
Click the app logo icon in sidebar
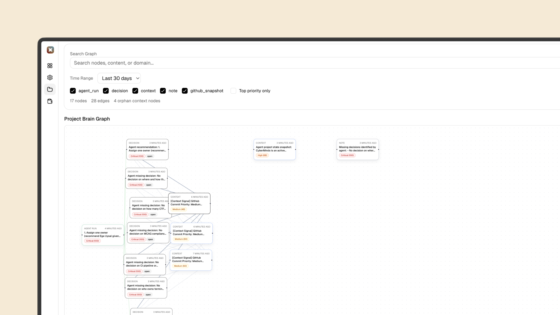(x=50, y=50)
